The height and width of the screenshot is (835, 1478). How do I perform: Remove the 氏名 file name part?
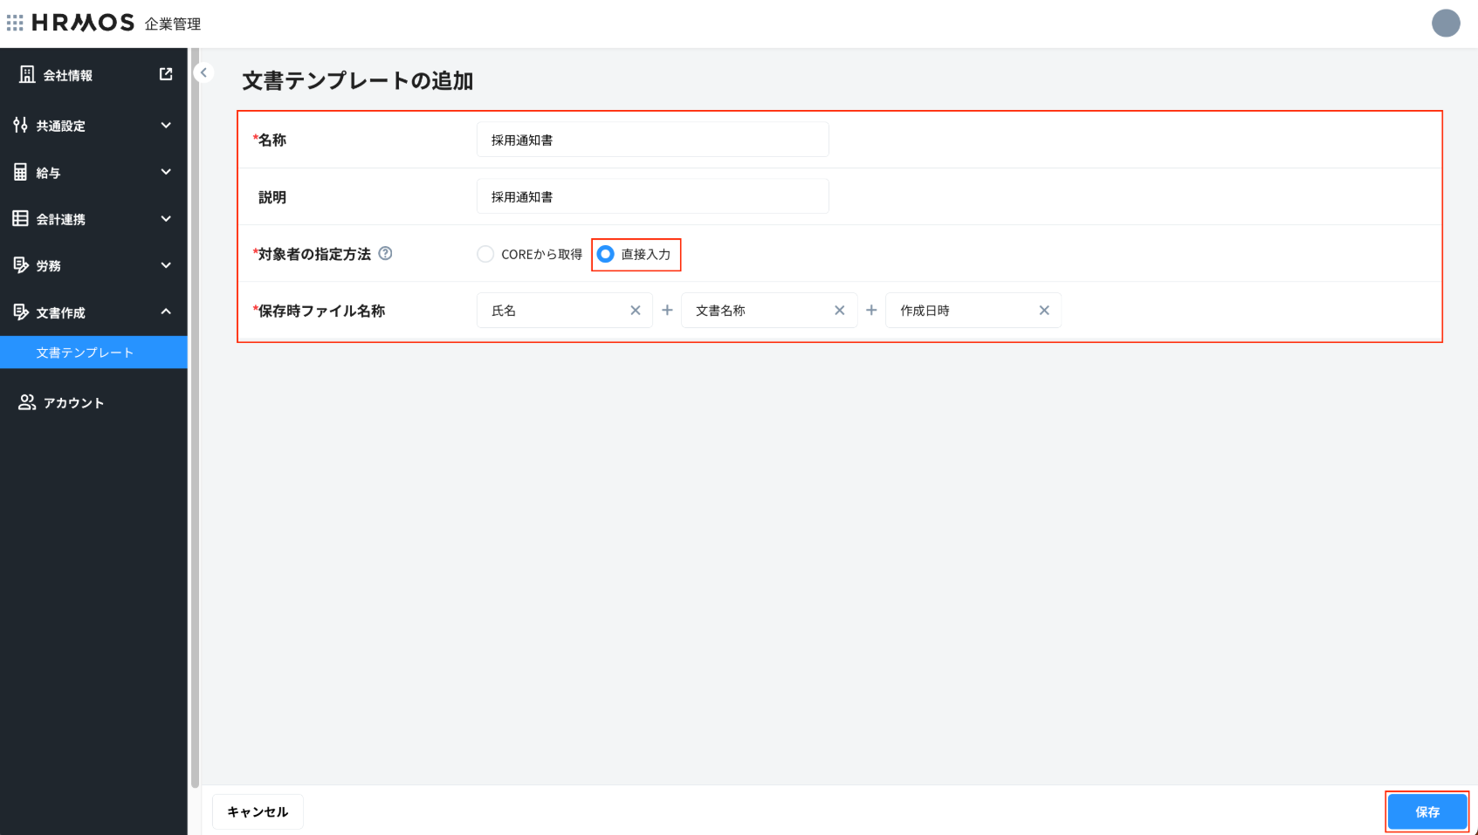pyautogui.click(x=635, y=311)
